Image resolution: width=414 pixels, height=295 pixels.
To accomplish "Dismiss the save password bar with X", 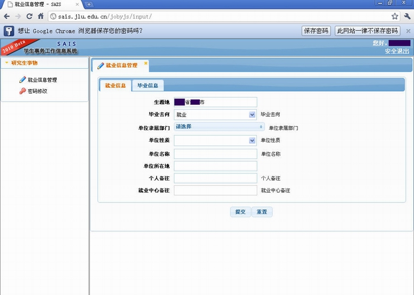I will coord(408,31).
